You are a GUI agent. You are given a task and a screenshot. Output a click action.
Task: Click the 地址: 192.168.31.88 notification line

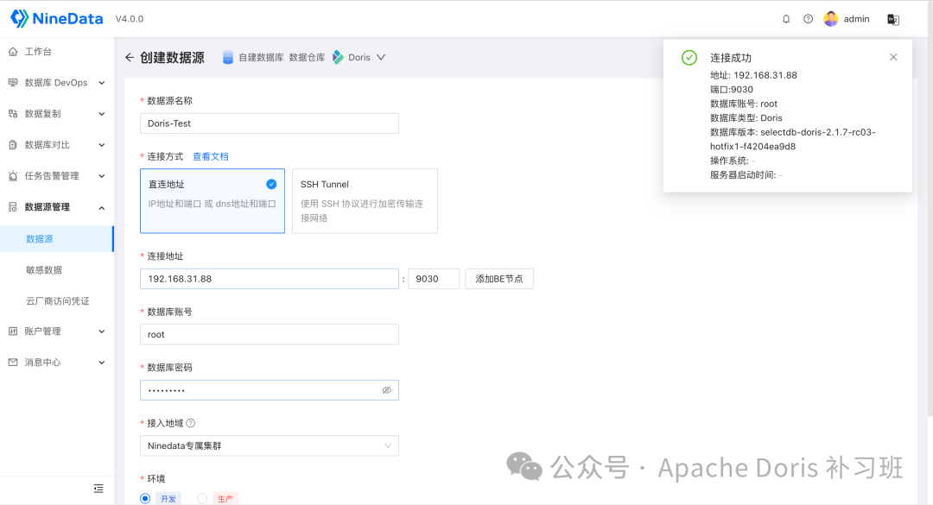[753, 75]
